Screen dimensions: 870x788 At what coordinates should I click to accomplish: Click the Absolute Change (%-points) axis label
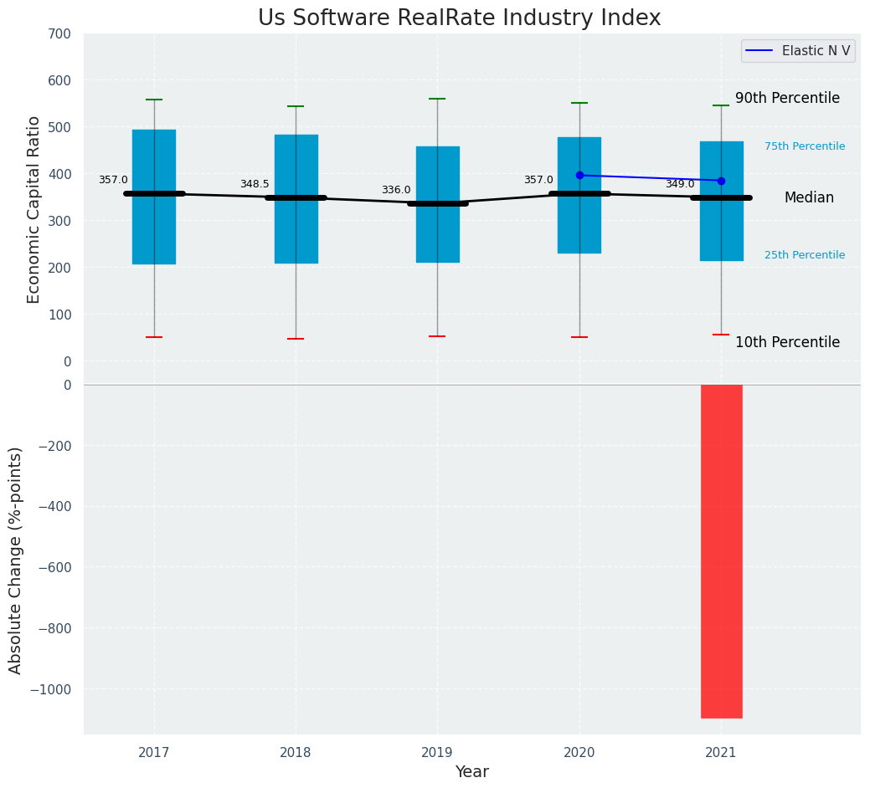tap(15, 560)
